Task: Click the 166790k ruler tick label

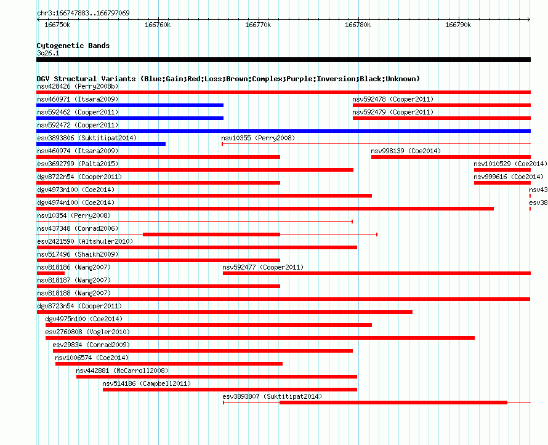Action: point(458,25)
